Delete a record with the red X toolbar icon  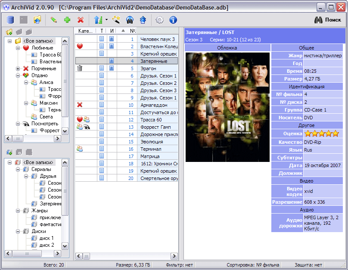point(81,20)
